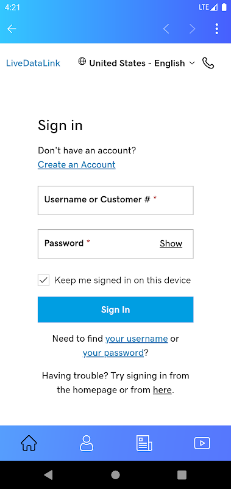The height and width of the screenshot is (489, 231).
Task: Click the your username recovery link
Action: pyautogui.click(x=137, y=339)
